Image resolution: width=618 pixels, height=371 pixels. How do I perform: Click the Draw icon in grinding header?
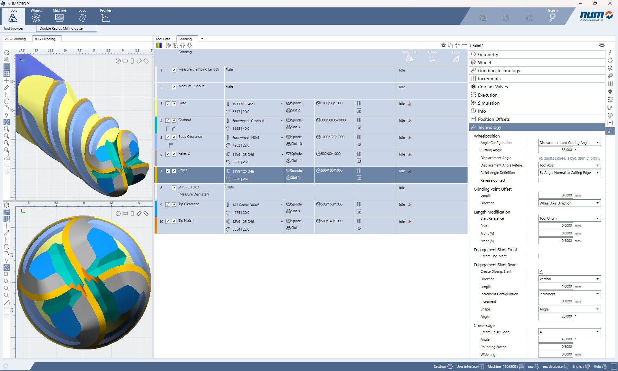coord(456,59)
